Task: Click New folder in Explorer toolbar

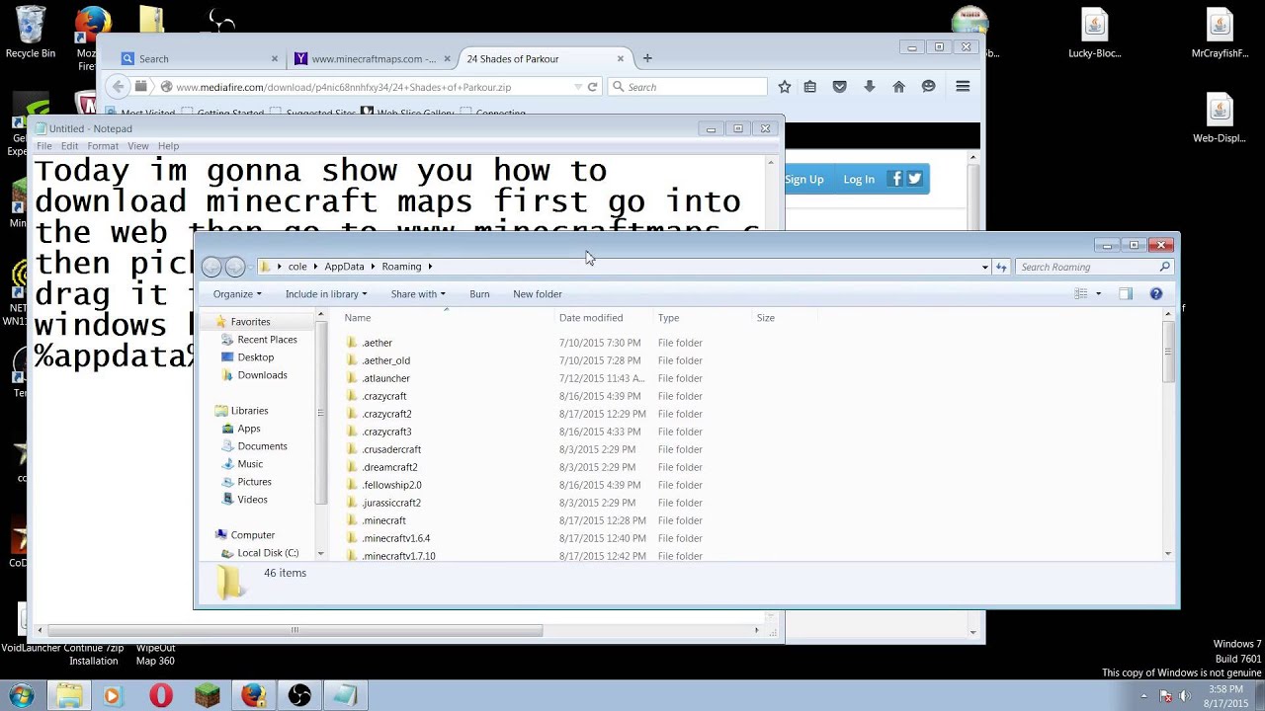Action: [x=538, y=294]
